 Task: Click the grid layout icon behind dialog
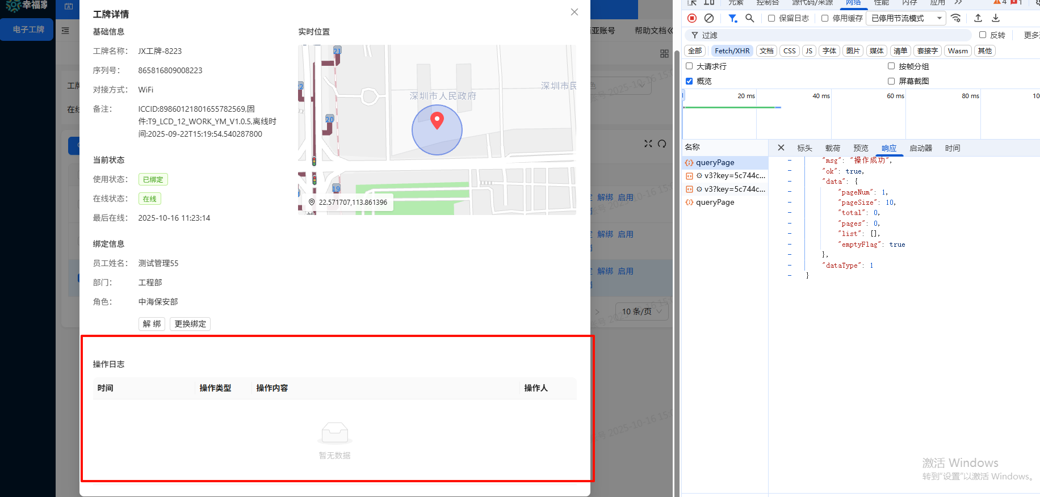pos(664,53)
